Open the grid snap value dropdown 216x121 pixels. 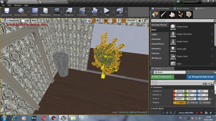[x=110, y=21]
